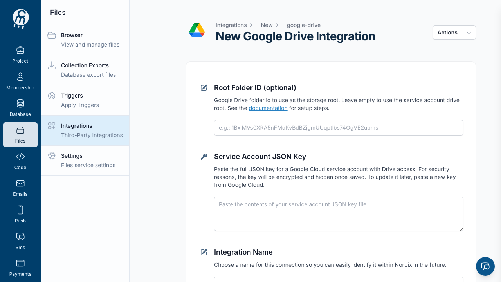Follow the documentation link
501x282 pixels.
point(268,108)
